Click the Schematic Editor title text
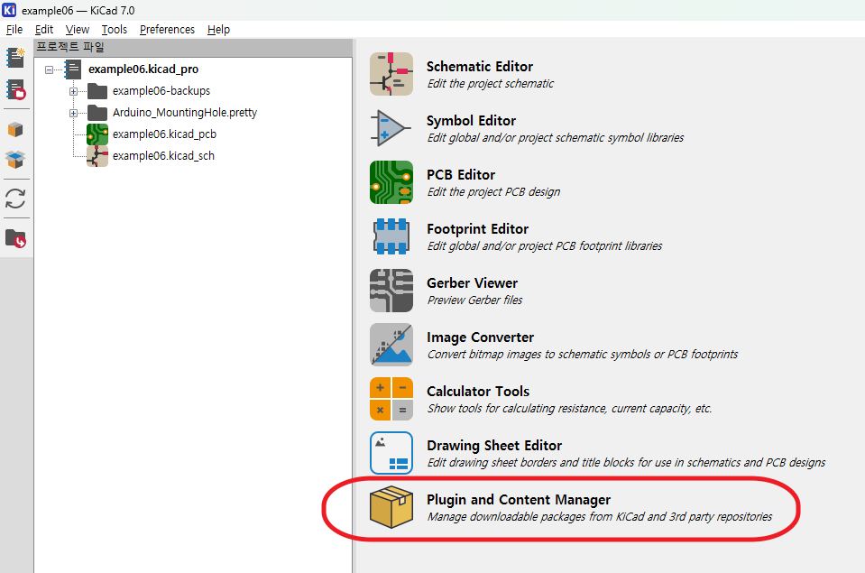Screen dimensions: 865x573 pos(480,66)
